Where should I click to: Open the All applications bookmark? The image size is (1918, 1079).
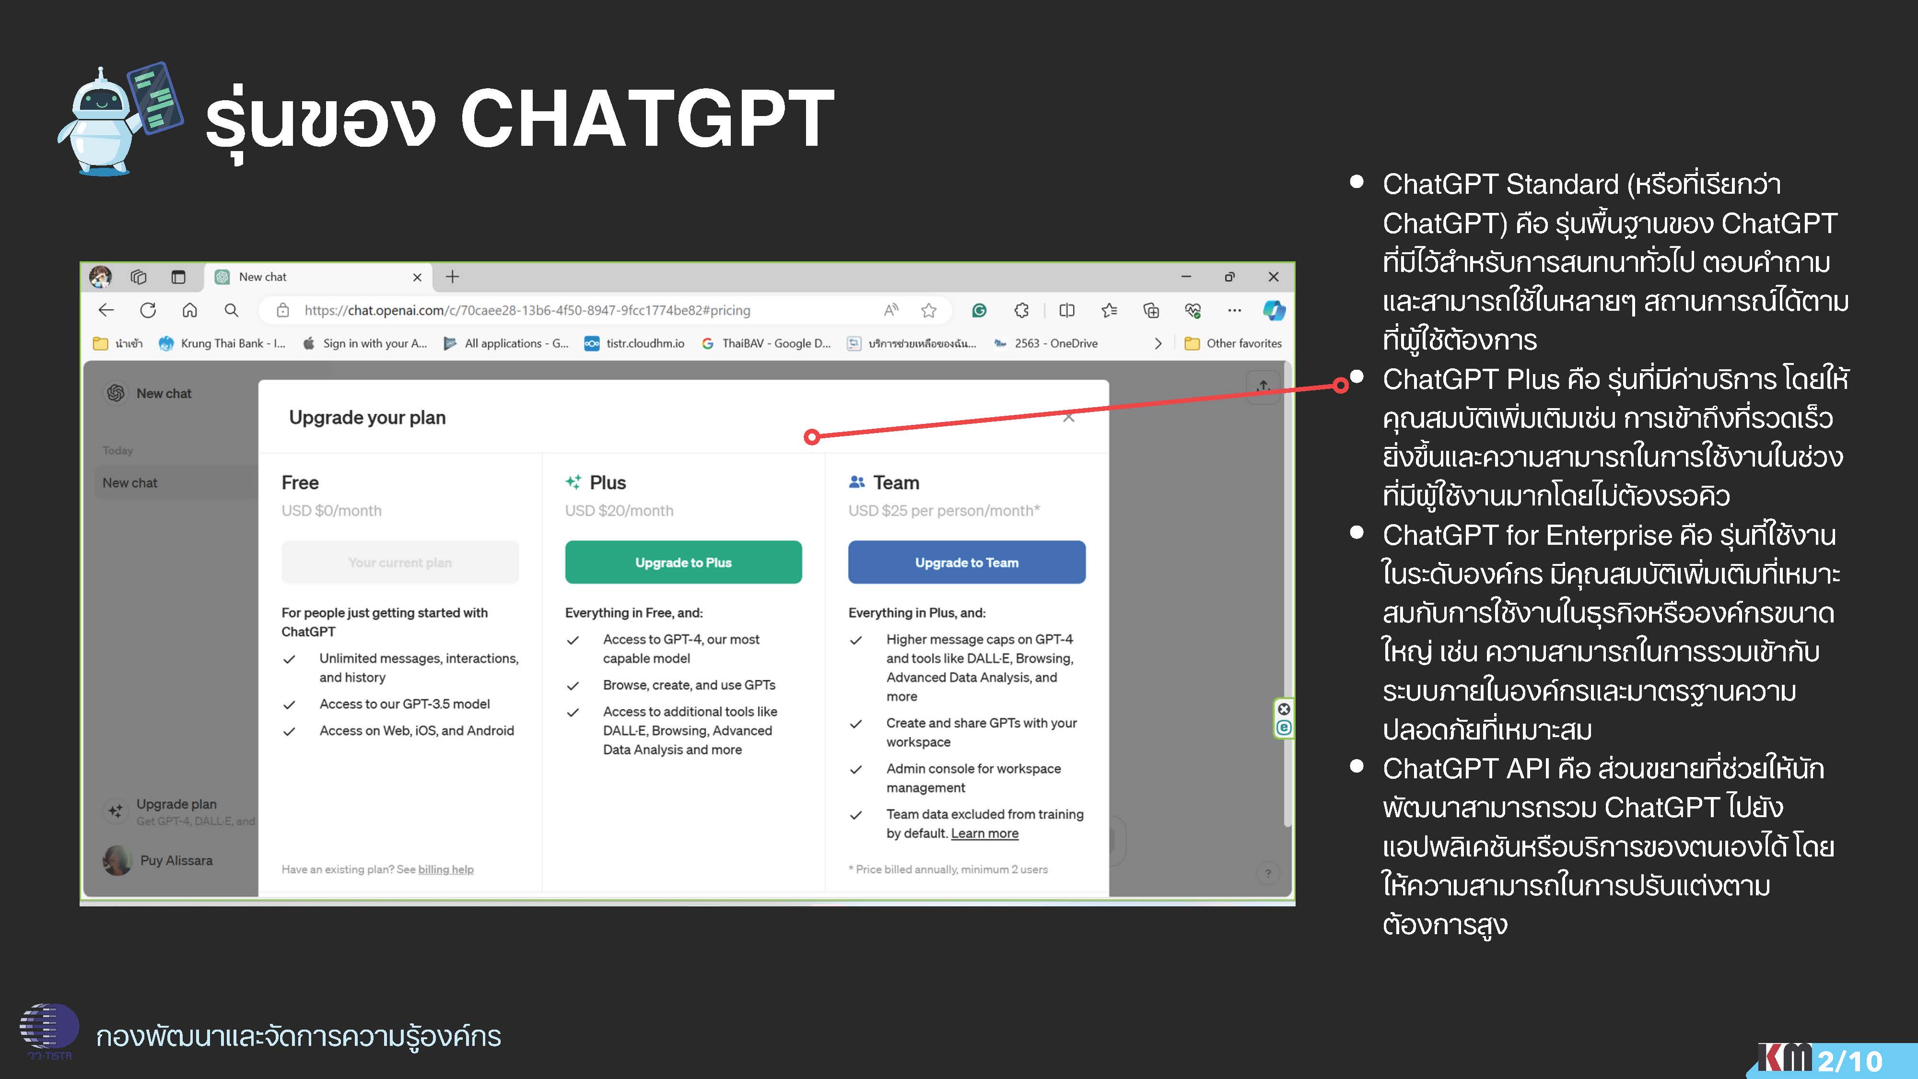[x=506, y=343]
